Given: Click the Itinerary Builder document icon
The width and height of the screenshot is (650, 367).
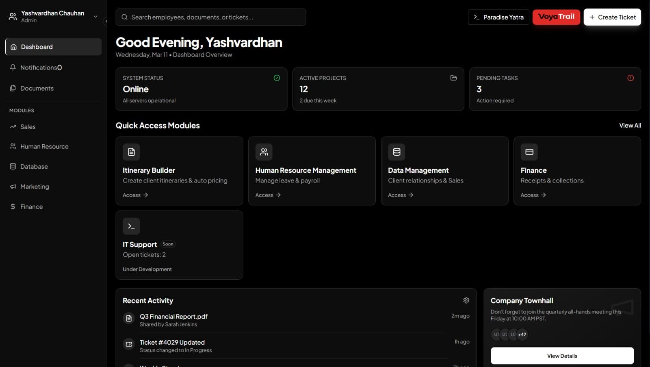Looking at the screenshot, I should click(131, 152).
